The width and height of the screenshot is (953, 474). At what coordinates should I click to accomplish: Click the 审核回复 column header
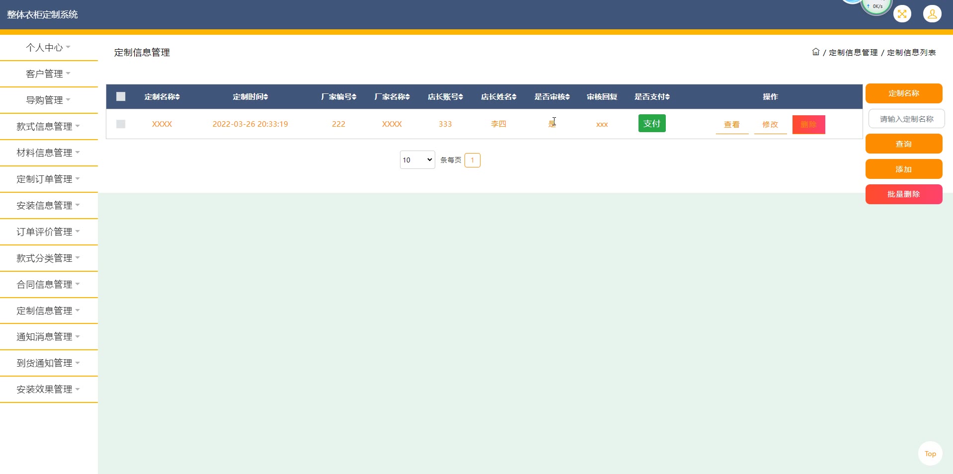point(602,97)
